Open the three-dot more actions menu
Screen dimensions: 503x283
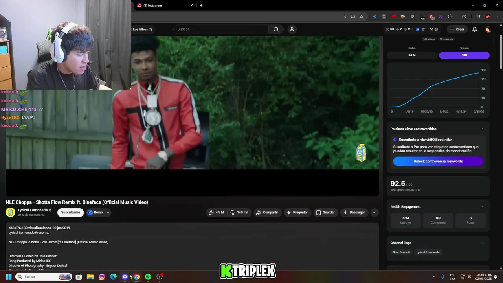pos(374,213)
